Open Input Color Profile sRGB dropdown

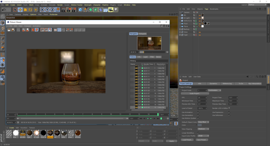click(x=203, y=136)
